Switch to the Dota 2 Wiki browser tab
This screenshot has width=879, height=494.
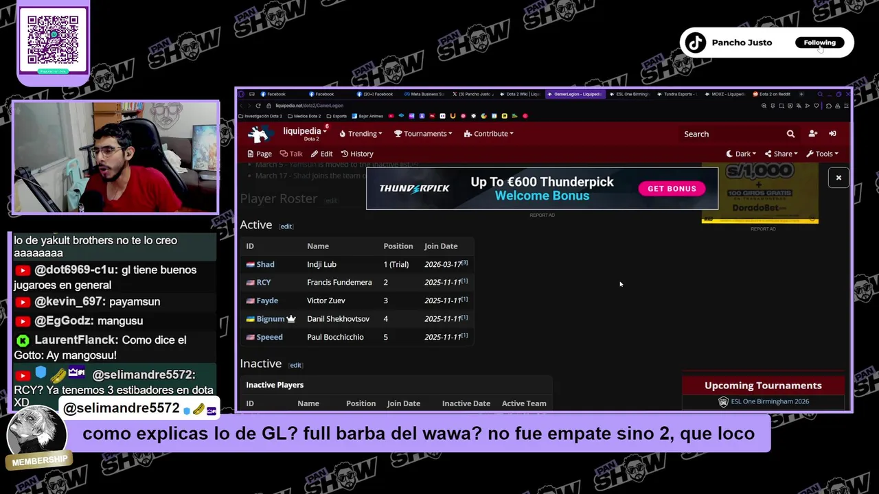[x=519, y=94]
